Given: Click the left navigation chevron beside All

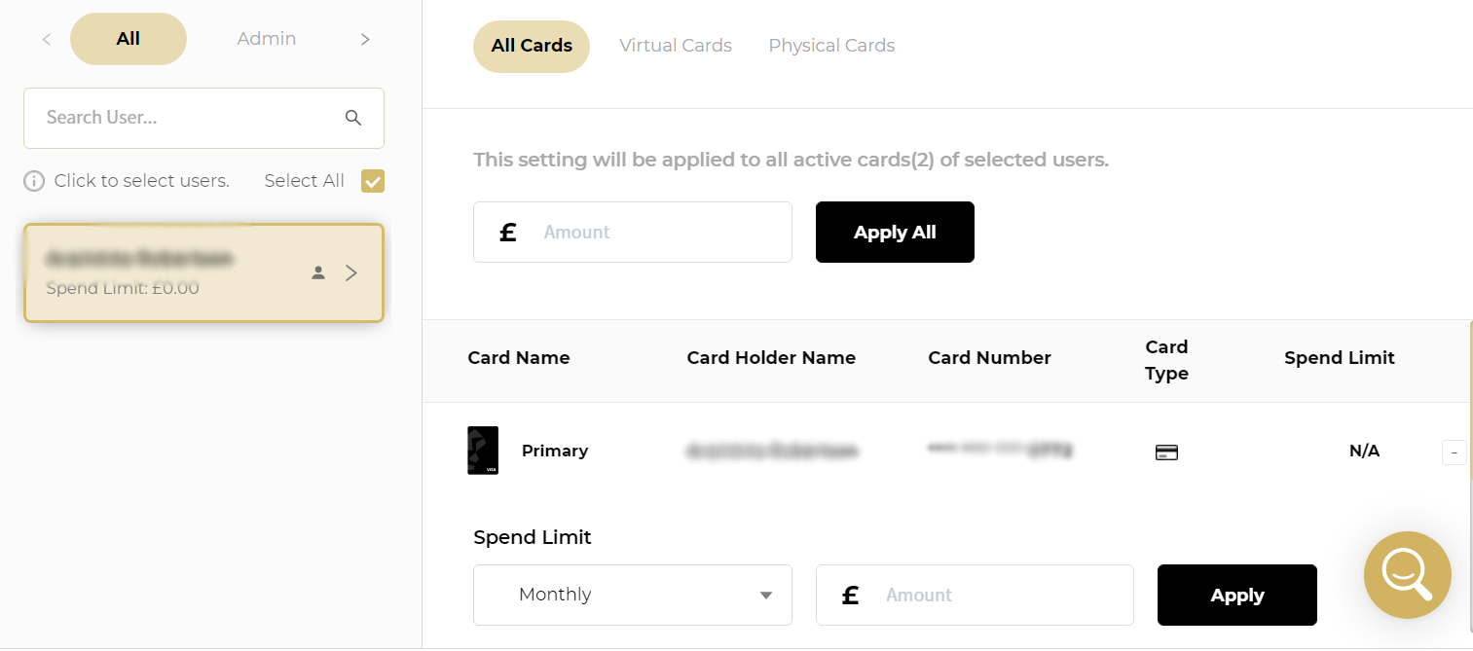Looking at the screenshot, I should coord(46,38).
